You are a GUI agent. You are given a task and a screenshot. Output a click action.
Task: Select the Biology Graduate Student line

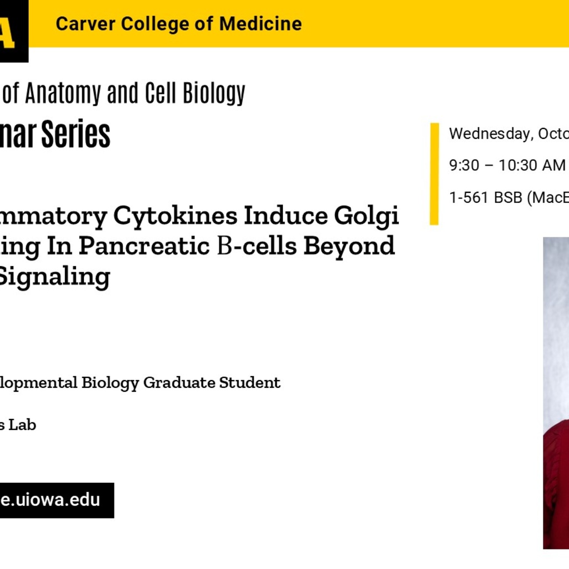click(140, 383)
